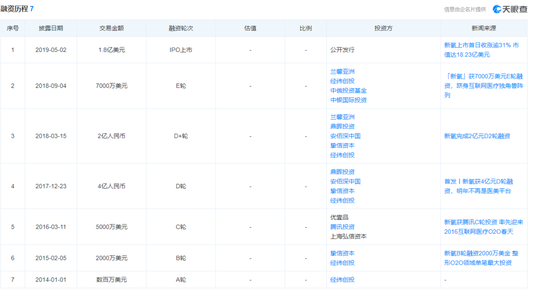
Task: Open 兰馨亚洲 investor in D+轮 row
Action: point(342,117)
